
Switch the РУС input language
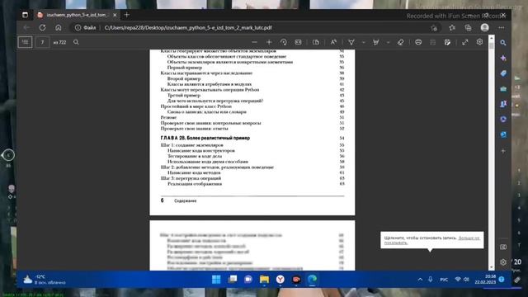(444, 280)
